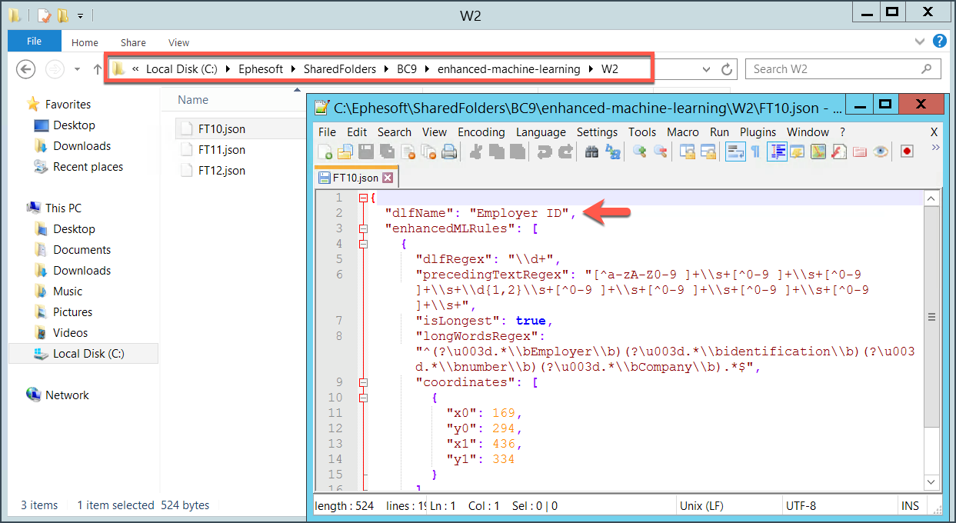The height and width of the screenshot is (523, 956).
Task: Toggle Show All Characters pilcrow icon
Action: coord(755,152)
